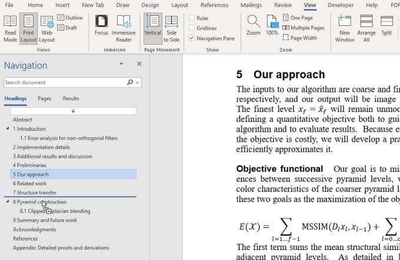Click in the Search document field
400x260 pixels.
[65, 82]
